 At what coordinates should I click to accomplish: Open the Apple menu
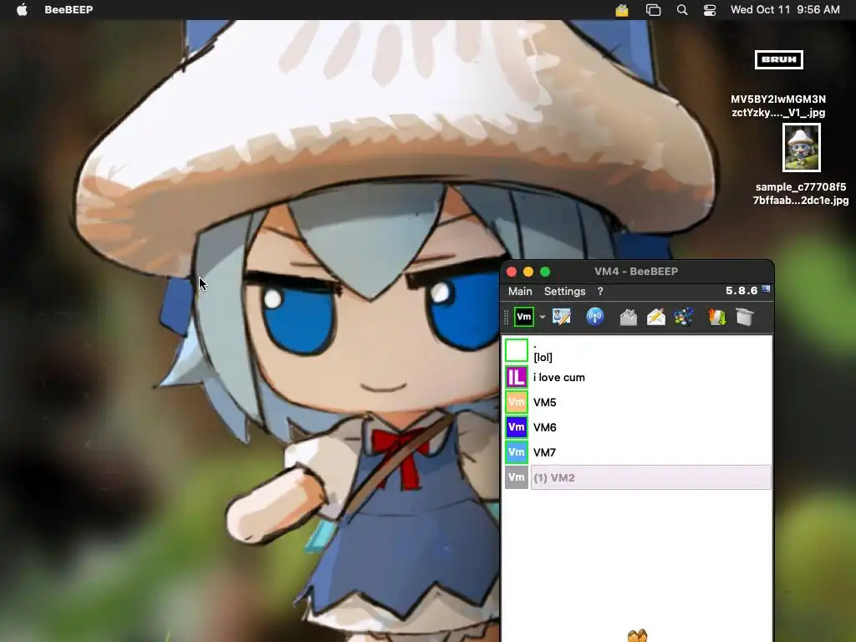(x=22, y=9)
